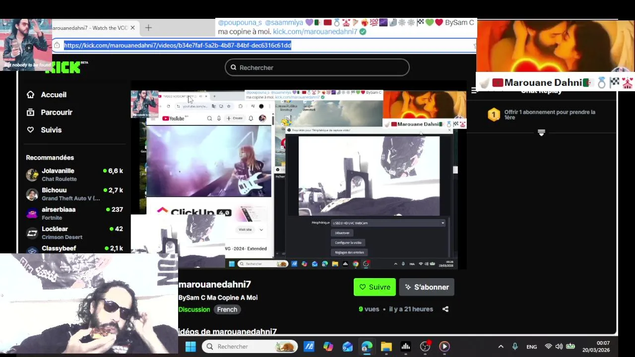Change input language via ENG indicator

coord(532,347)
